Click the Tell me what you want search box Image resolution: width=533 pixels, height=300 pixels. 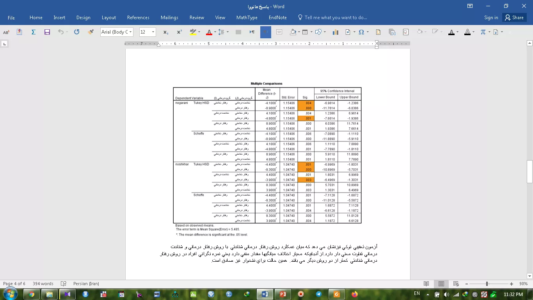336,18
